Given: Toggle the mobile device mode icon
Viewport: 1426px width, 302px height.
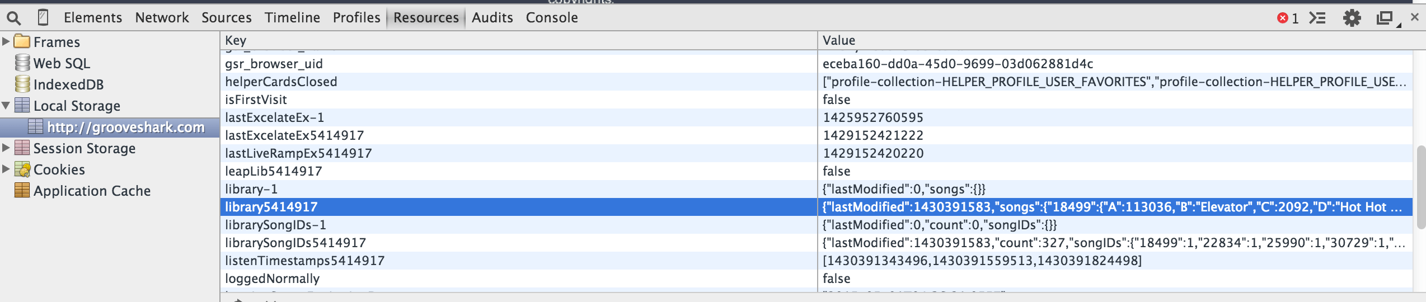Looking at the screenshot, I should pyautogui.click(x=43, y=18).
